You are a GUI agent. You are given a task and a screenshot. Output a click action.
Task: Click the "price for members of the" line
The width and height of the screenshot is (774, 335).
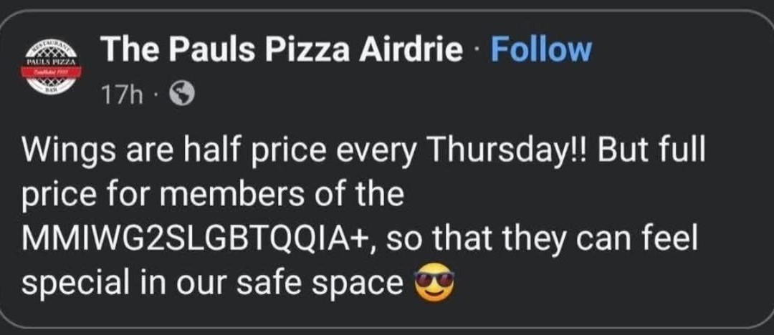coord(213,195)
